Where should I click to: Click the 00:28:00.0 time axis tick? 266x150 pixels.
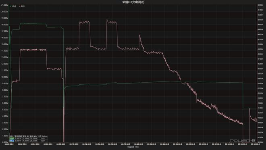coord(190,144)
